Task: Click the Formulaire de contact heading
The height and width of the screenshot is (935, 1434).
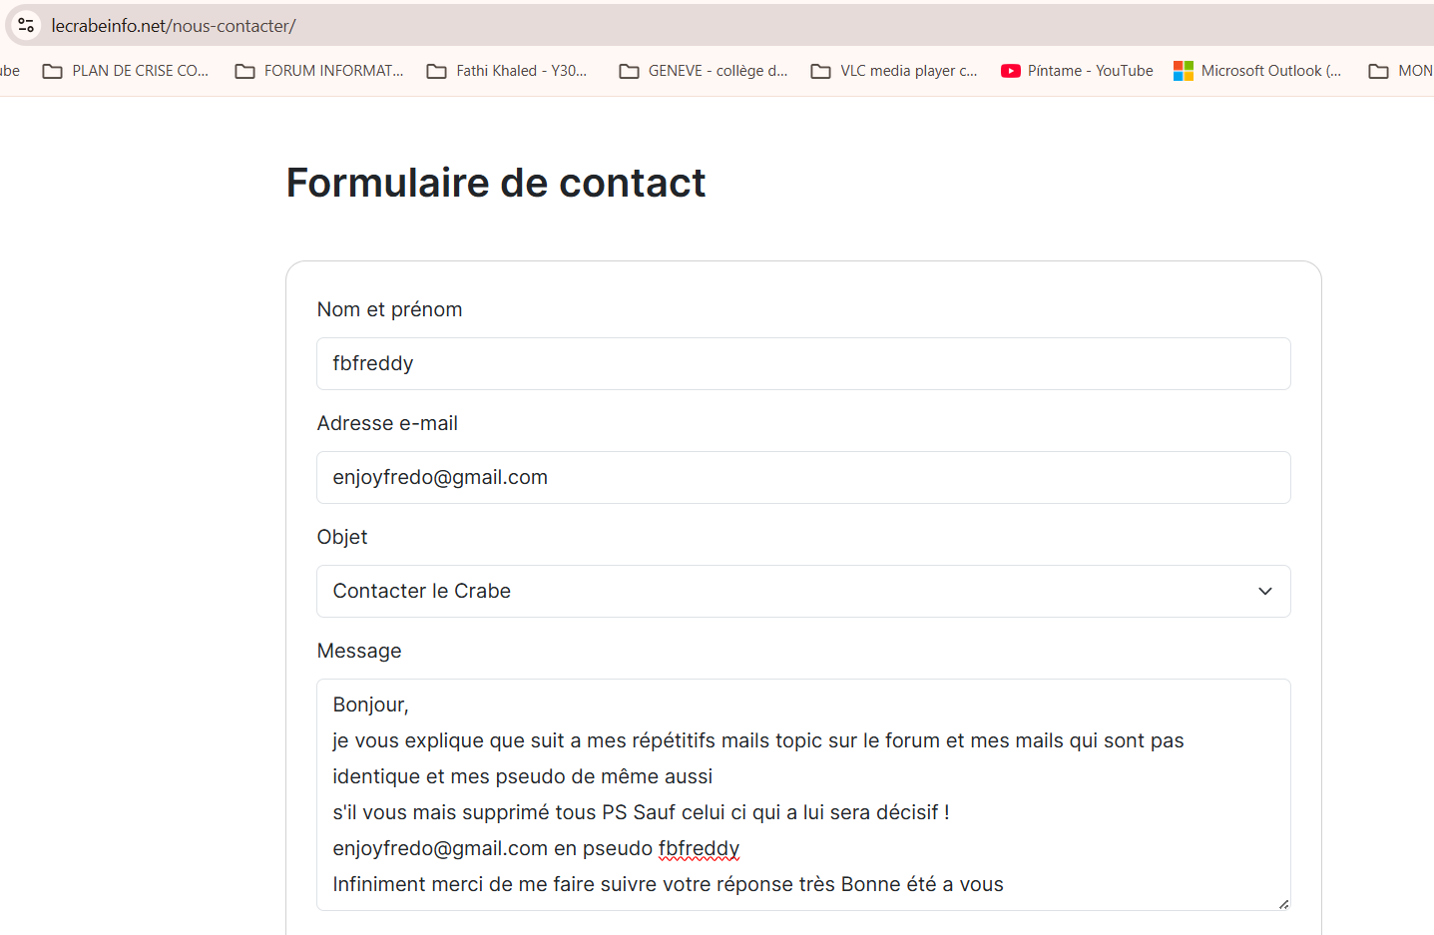Action: (x=496, y=183)
